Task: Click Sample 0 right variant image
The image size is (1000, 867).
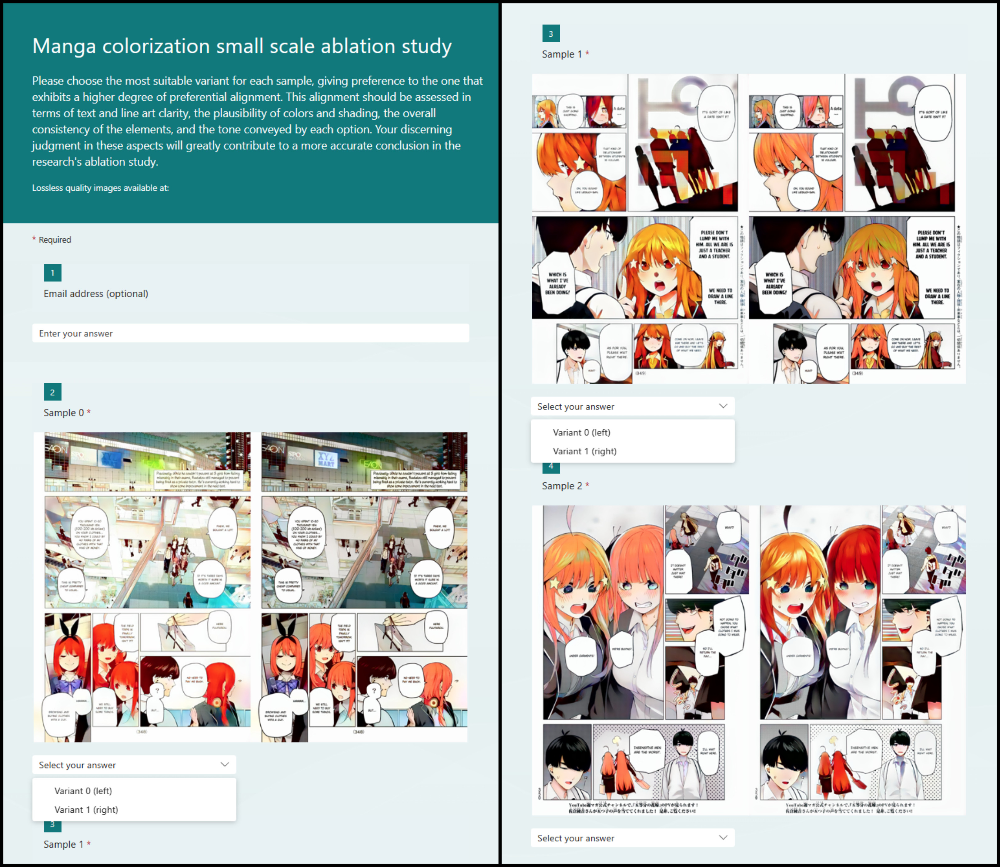Action: click(364, 586)
